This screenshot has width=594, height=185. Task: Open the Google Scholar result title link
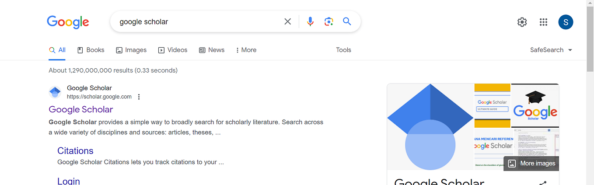(x=81, y=109)
